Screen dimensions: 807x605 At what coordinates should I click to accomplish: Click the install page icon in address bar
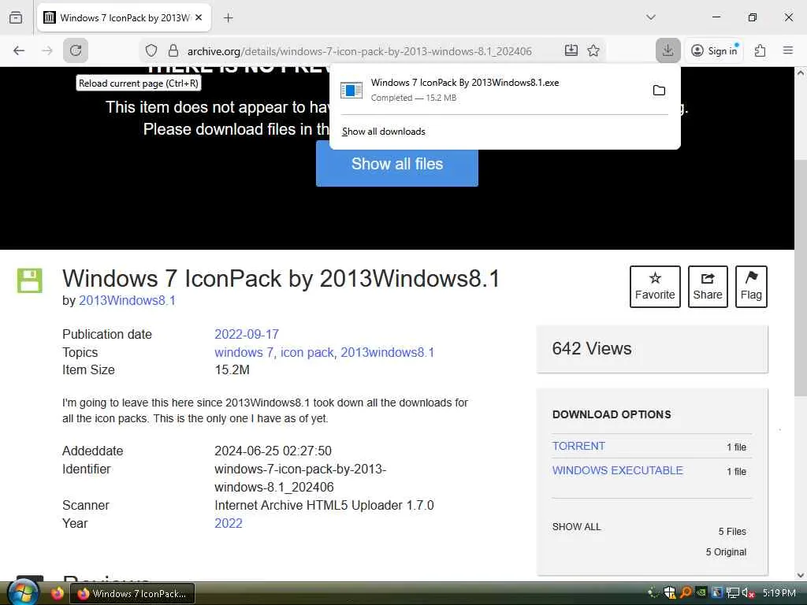pyautogui.click(x=571, y=50)
